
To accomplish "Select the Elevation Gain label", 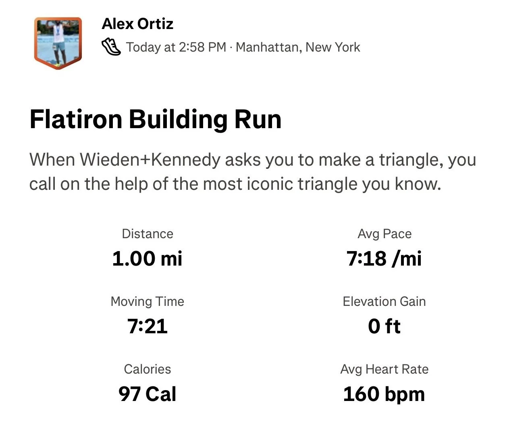I will point(384,301).
